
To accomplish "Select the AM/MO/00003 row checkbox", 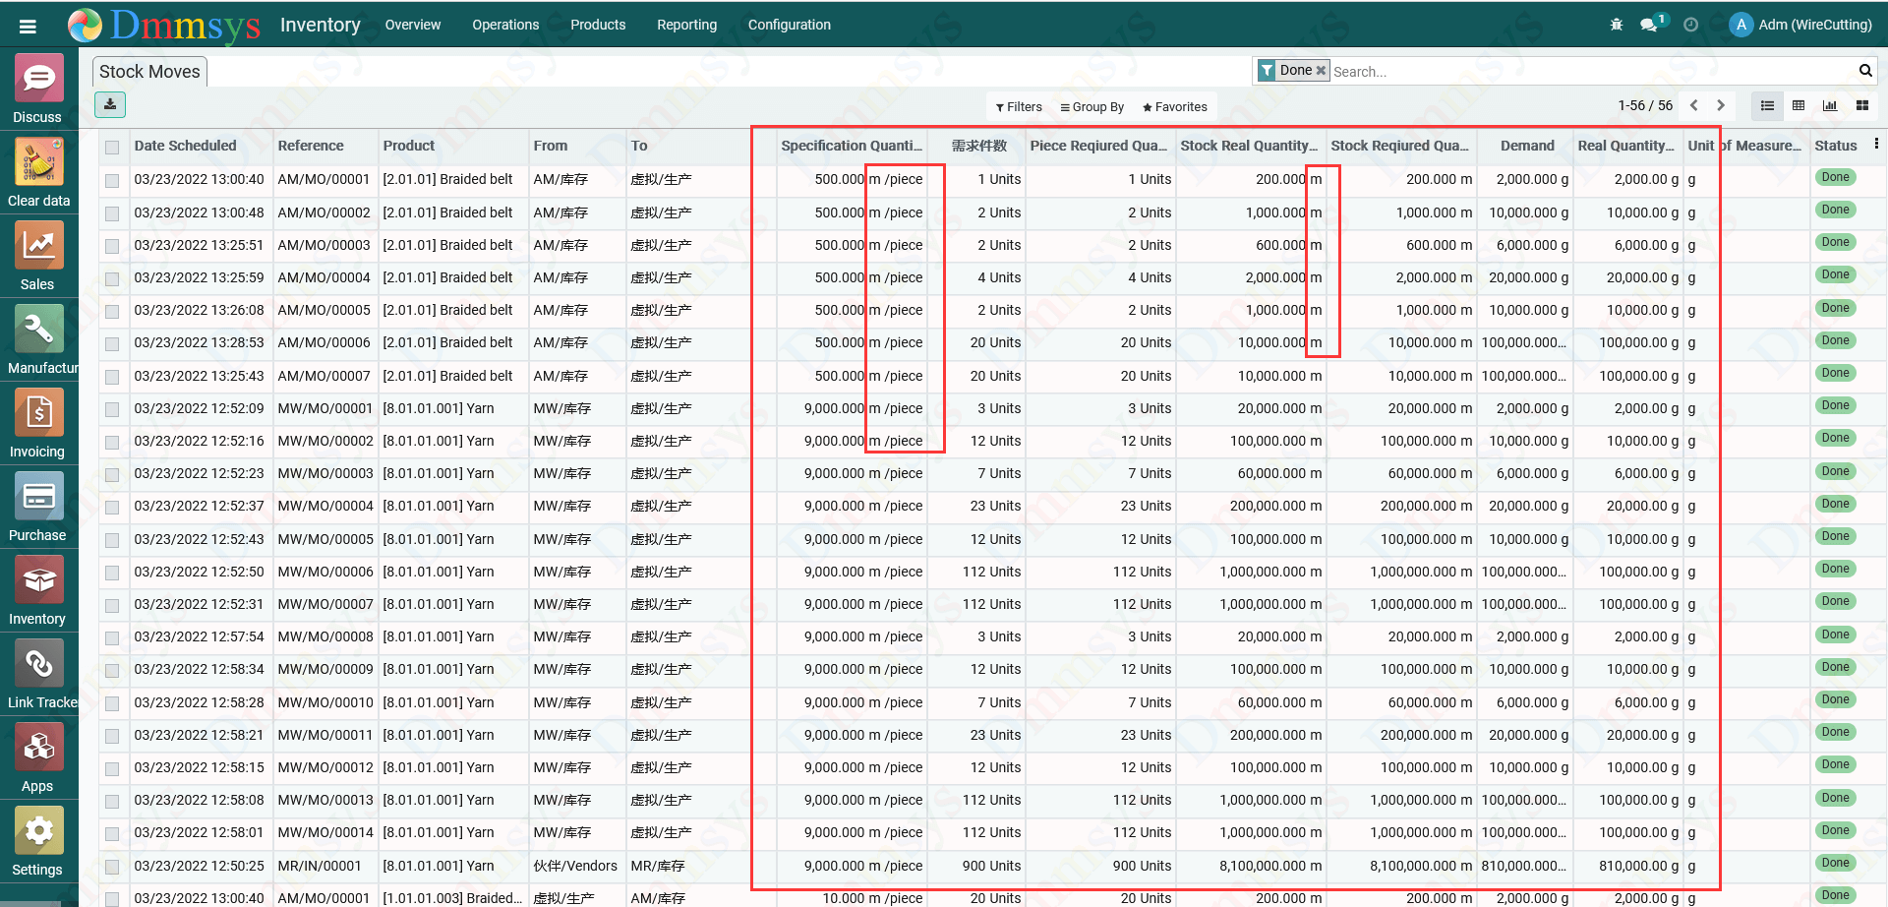I will click(x=112, y=246).
